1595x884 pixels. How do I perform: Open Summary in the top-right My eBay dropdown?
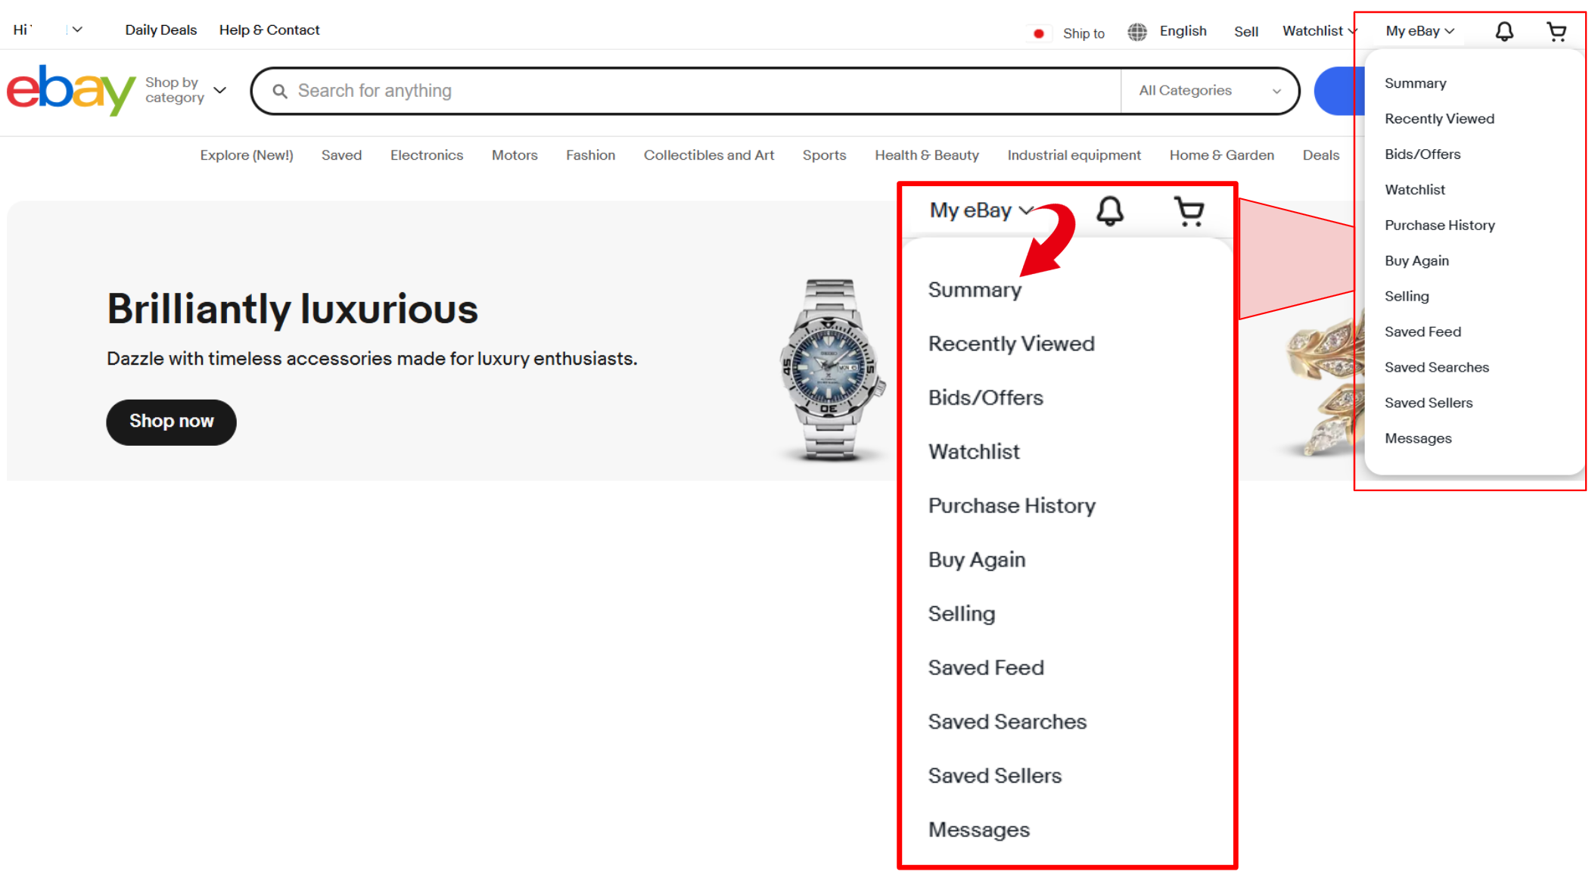click(1415, 83)
